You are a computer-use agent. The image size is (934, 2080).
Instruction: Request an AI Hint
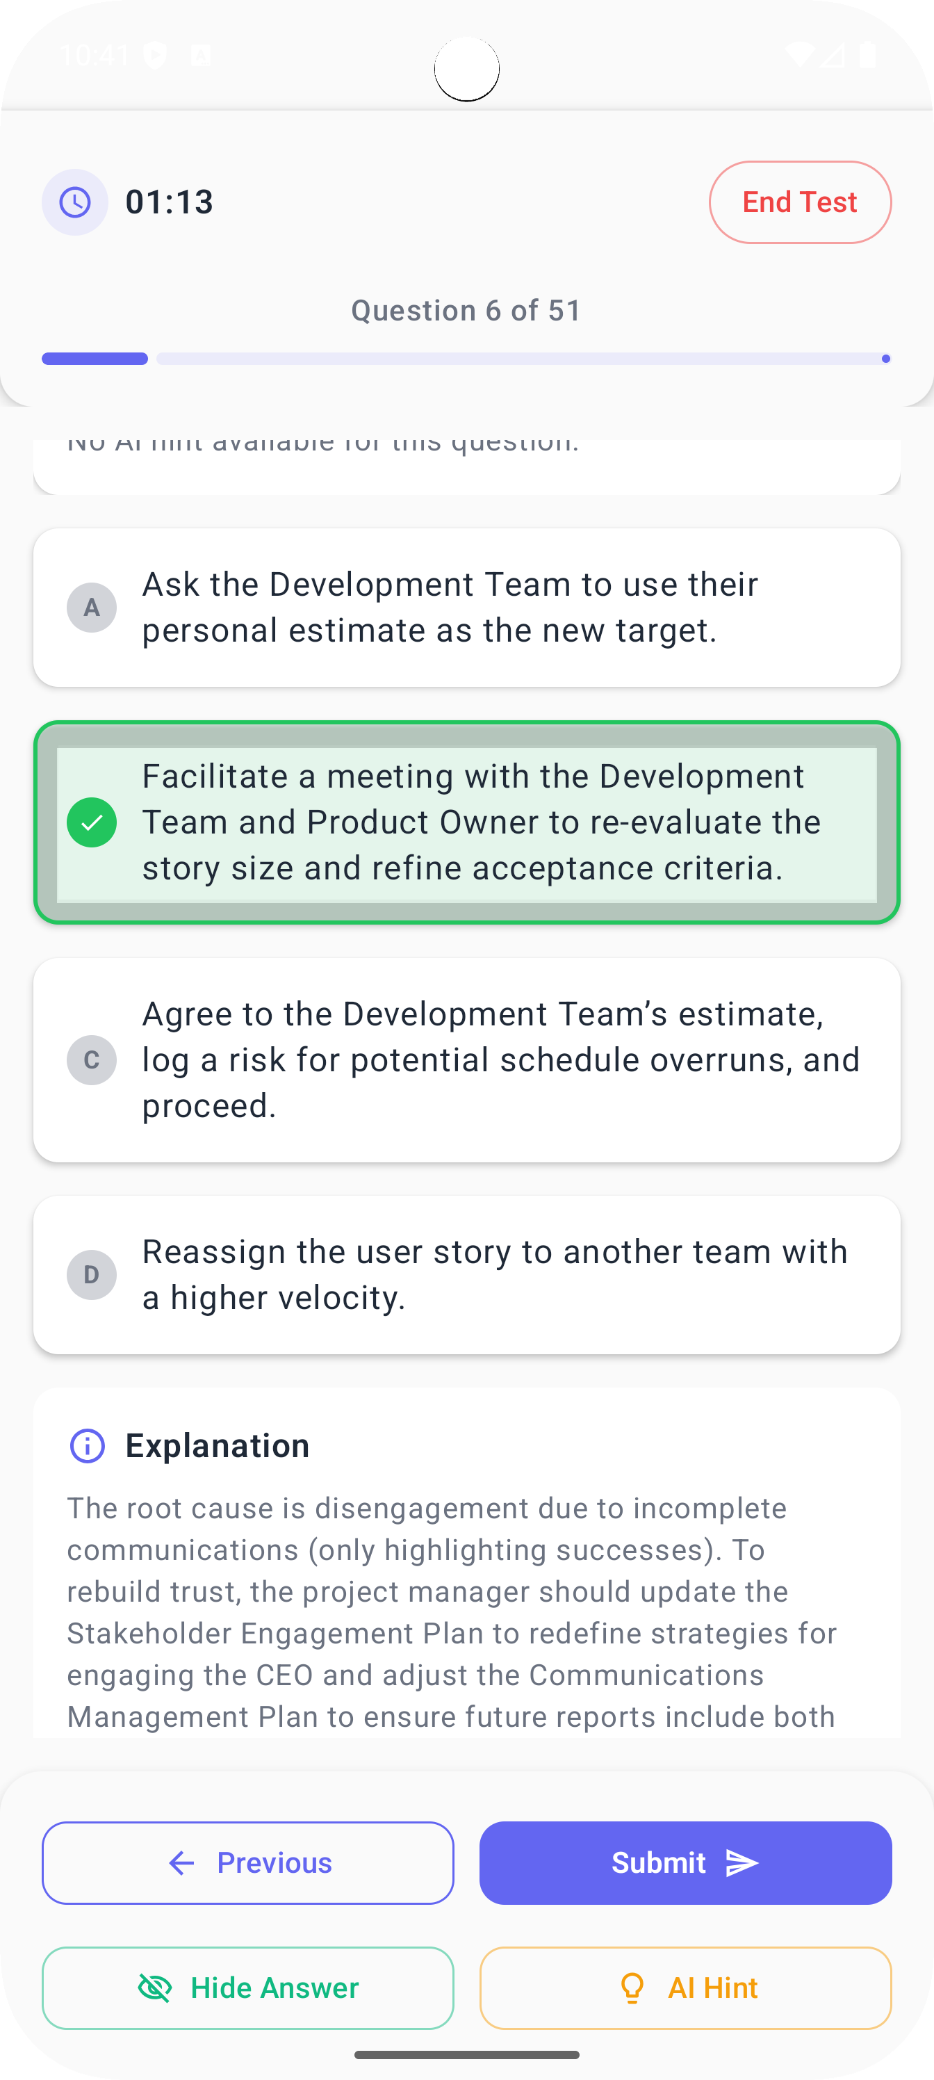(x=685, y=1988)
